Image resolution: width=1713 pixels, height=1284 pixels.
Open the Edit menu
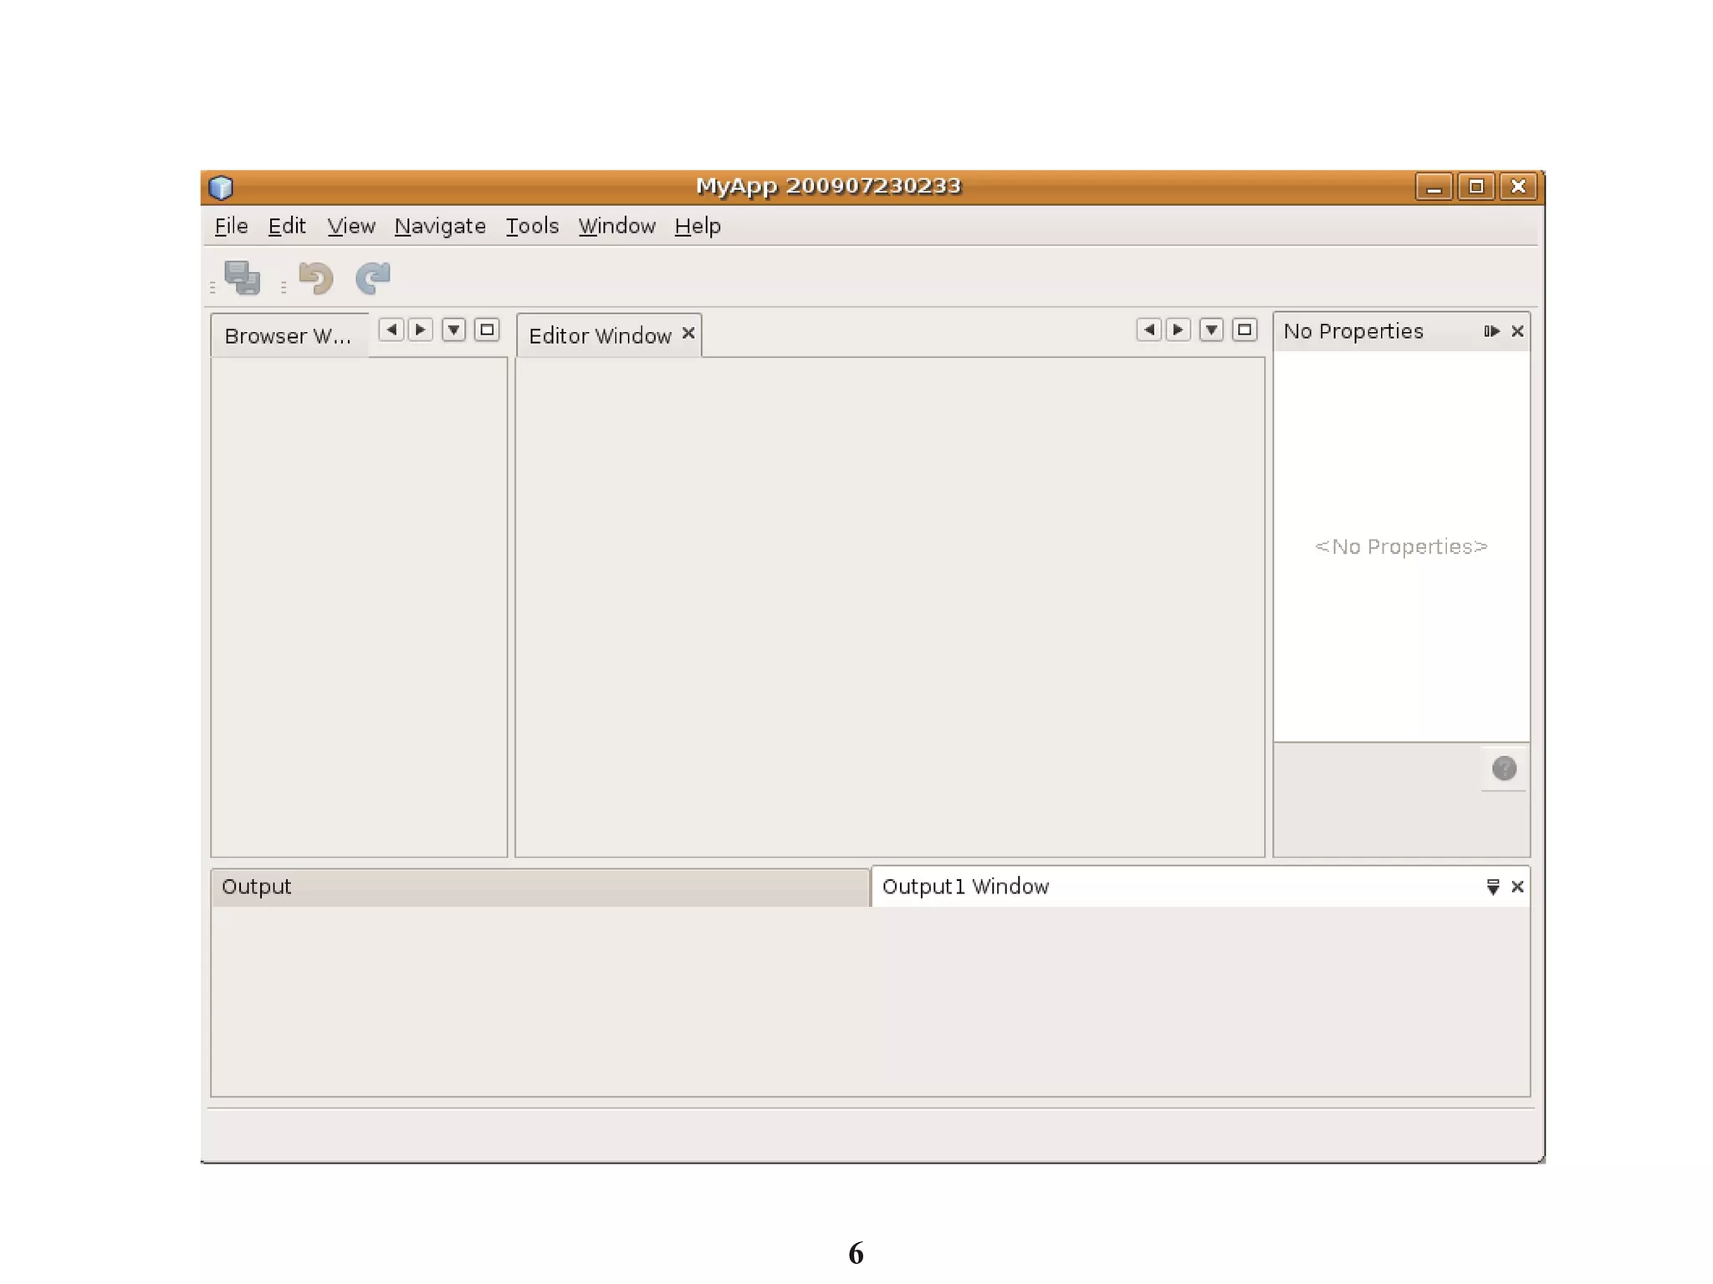coord(287,226)
